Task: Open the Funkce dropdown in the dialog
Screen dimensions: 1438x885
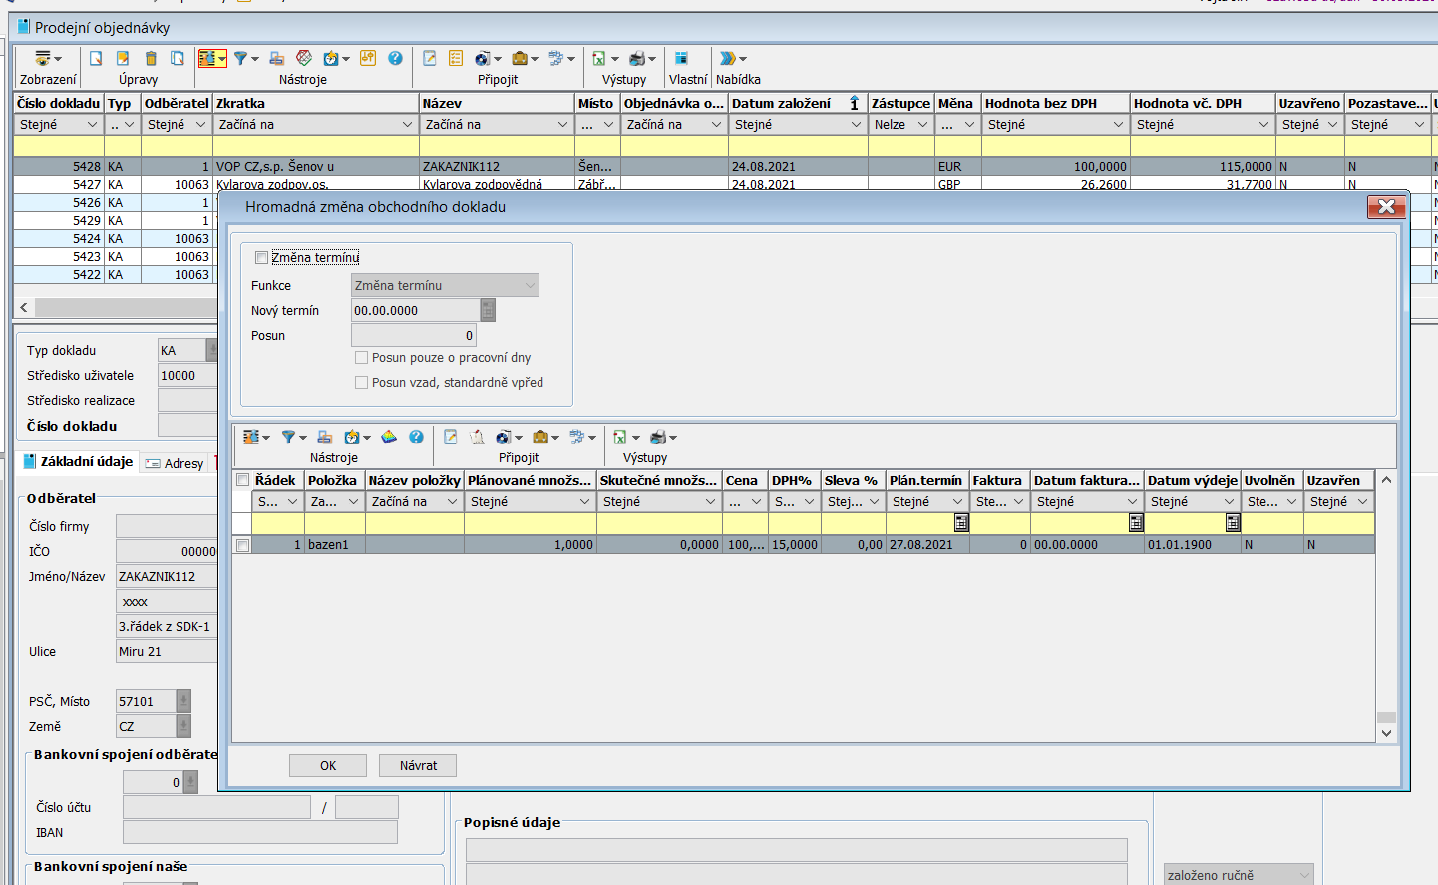Action: tap(445, 286)
